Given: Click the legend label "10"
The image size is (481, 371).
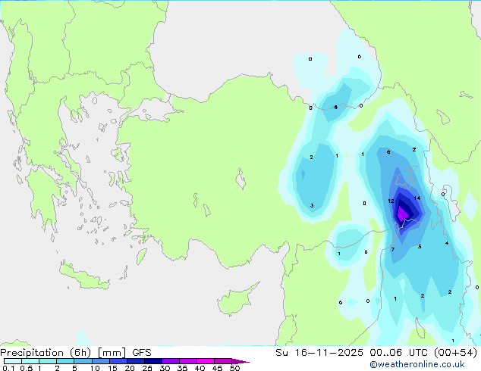Looking at the screenshot, I should [x=95, y=368].
